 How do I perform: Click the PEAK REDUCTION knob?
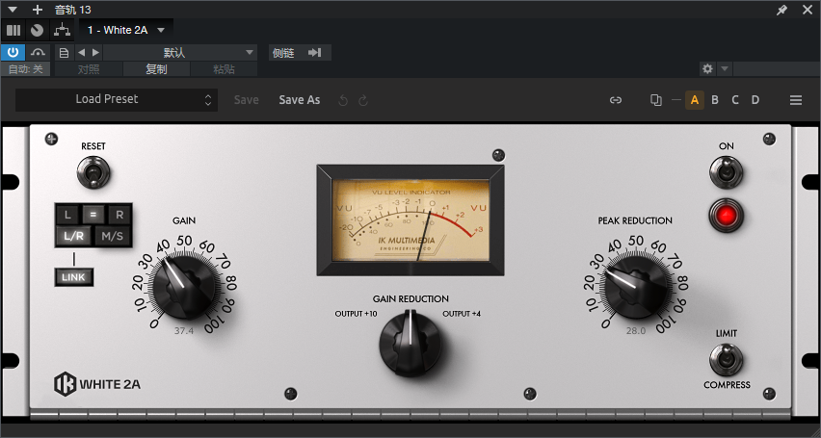pyautogui.click(x=636, y=287)
